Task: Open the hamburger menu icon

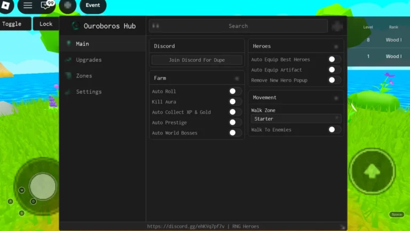Action: [28, 5]
